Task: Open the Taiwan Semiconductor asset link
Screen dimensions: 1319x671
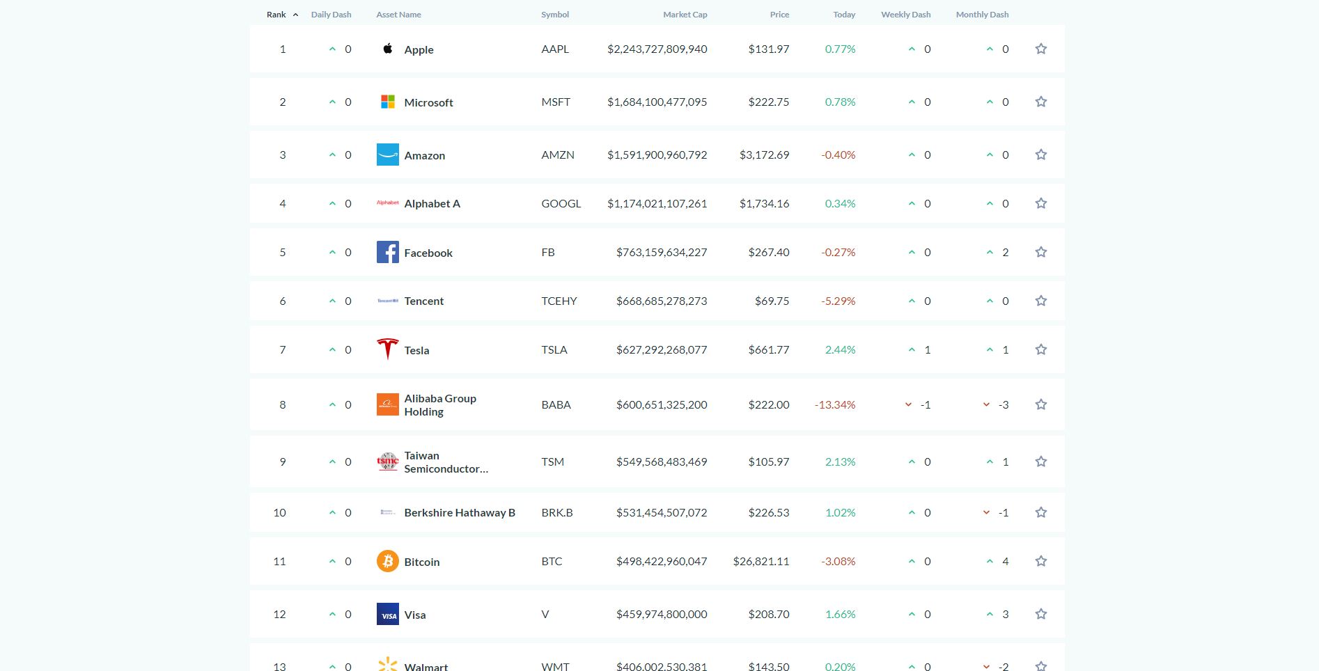Action: [446, 461]
